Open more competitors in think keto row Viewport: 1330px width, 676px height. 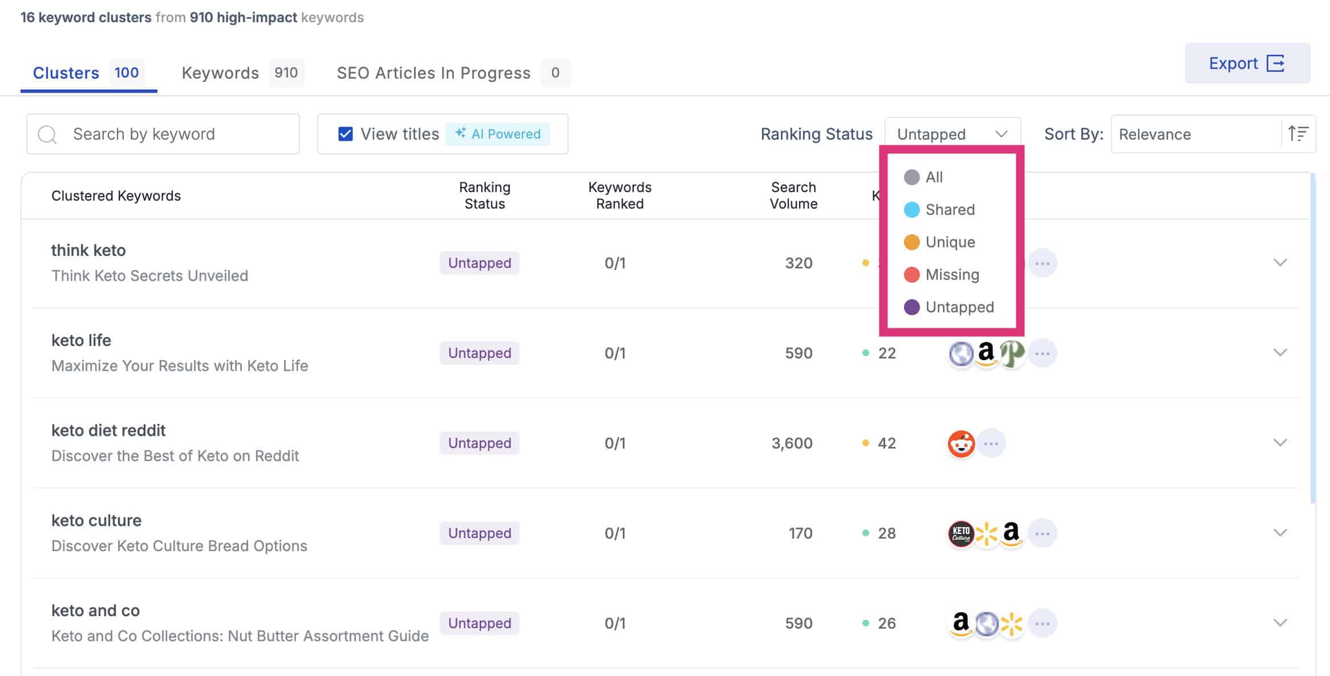1043,263
